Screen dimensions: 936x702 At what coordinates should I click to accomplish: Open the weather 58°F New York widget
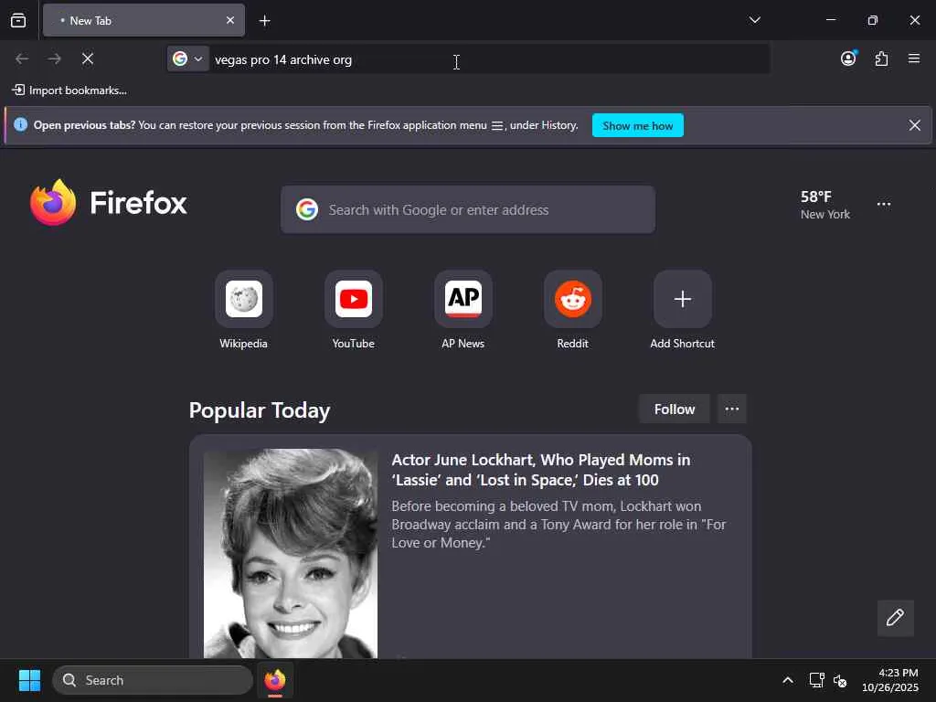coord(824,205)
